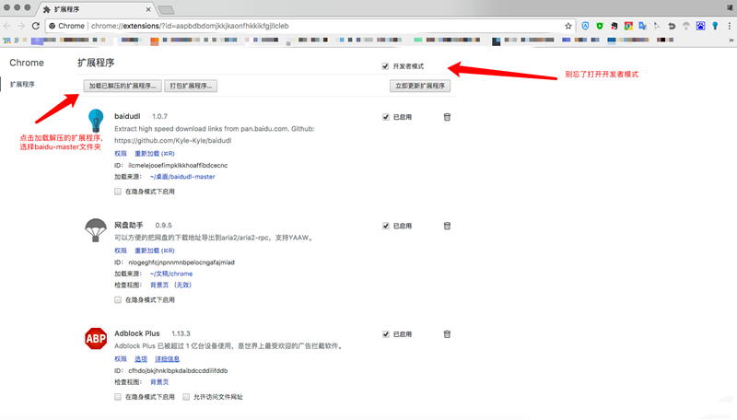
Task: Delete the baidudl extension with its trash icon
Action: coord(447,117)
